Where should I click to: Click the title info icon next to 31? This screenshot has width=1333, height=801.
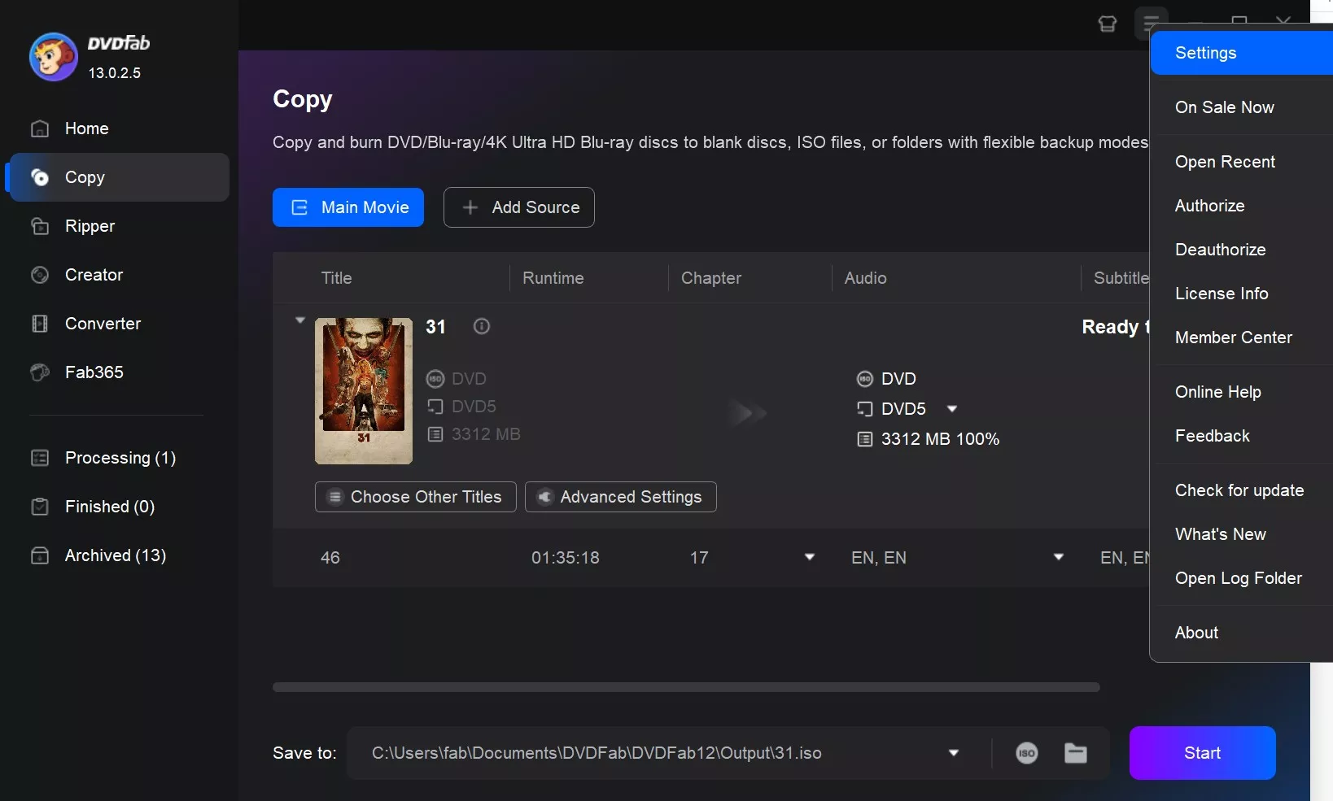click(481, 326)
